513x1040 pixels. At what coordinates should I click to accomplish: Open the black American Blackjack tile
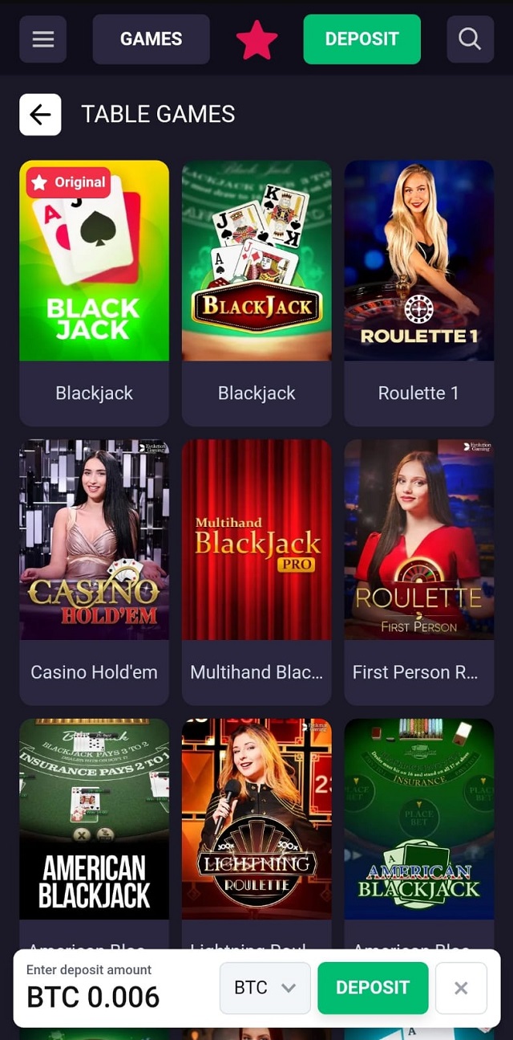coord(94,819)
